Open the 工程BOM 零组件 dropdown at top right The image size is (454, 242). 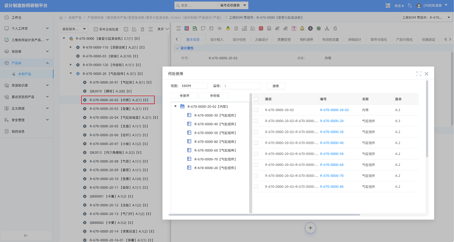point(426,17)
